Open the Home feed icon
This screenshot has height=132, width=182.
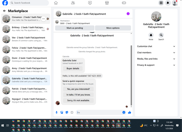pos(56,3)
